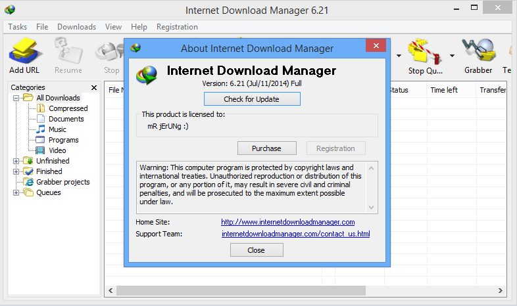Viewport: 517px width, 306px height.
Task: Open the Registration menu
Action: (x=177, y=27)
